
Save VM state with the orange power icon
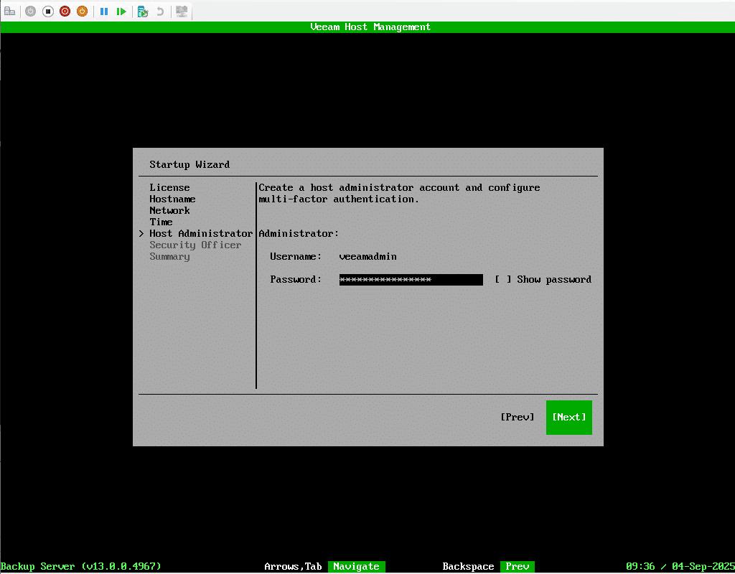(82, 11)
